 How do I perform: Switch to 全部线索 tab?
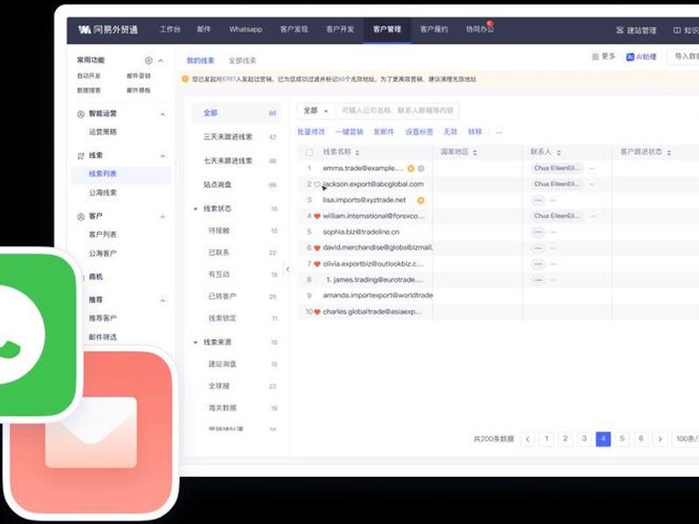[x=243, y=60]
